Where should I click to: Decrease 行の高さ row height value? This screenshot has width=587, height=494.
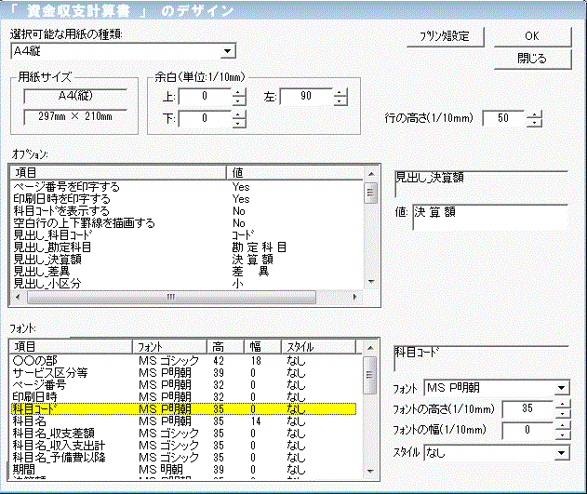(x=534, y=123)
